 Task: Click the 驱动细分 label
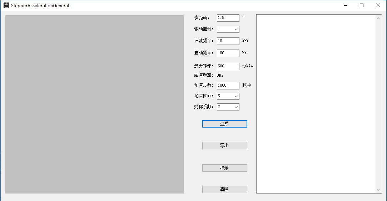204,29
